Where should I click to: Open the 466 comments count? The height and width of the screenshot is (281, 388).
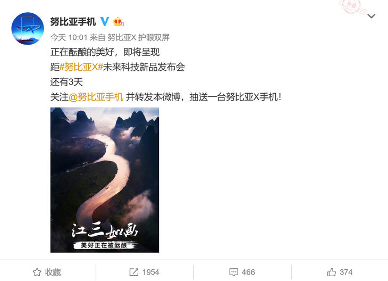pos(248,272)
